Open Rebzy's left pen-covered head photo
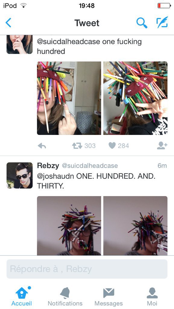The image size is (174, 309). coord(69,226)
